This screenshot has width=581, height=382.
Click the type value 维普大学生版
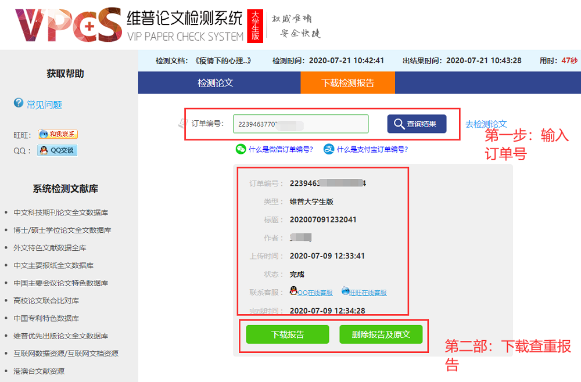[x=311, y=201]
